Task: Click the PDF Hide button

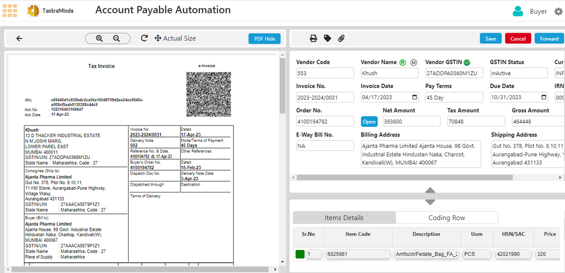Action: (x=264, y=39)
